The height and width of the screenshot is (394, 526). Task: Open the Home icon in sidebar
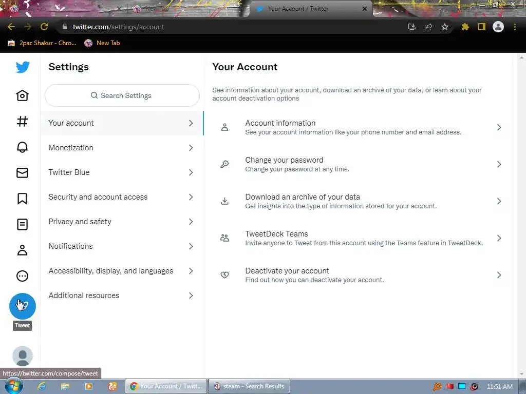point(23,95)
